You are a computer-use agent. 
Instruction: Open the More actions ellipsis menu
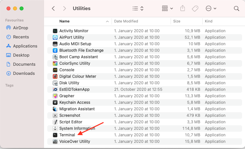point(211,8)
